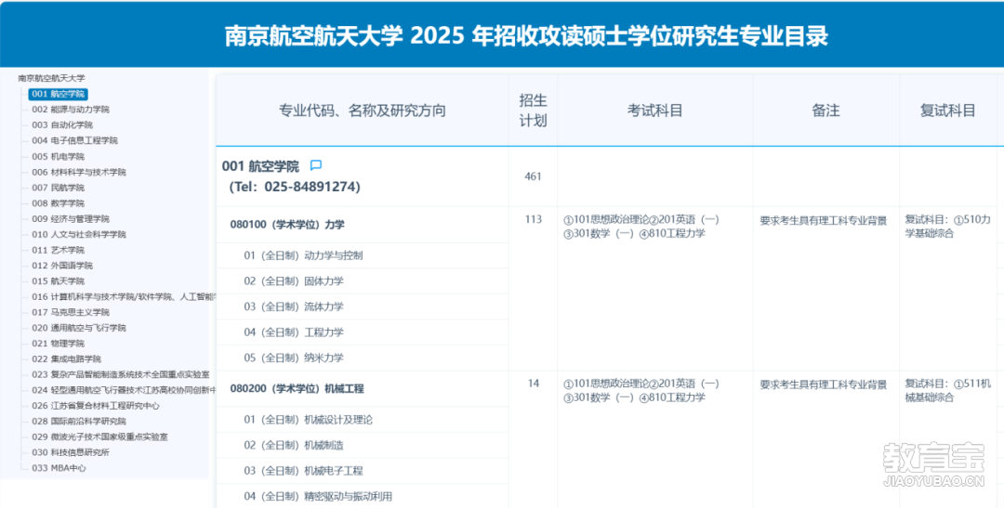Click the 复试科目 column header
Screen dimensions: 1004x508
pyautogui.click(x=947, y=111)
